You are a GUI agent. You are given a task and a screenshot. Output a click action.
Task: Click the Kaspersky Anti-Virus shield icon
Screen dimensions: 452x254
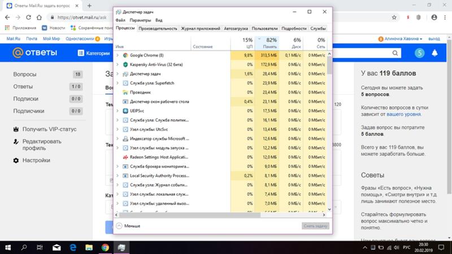tap(125, 64)
